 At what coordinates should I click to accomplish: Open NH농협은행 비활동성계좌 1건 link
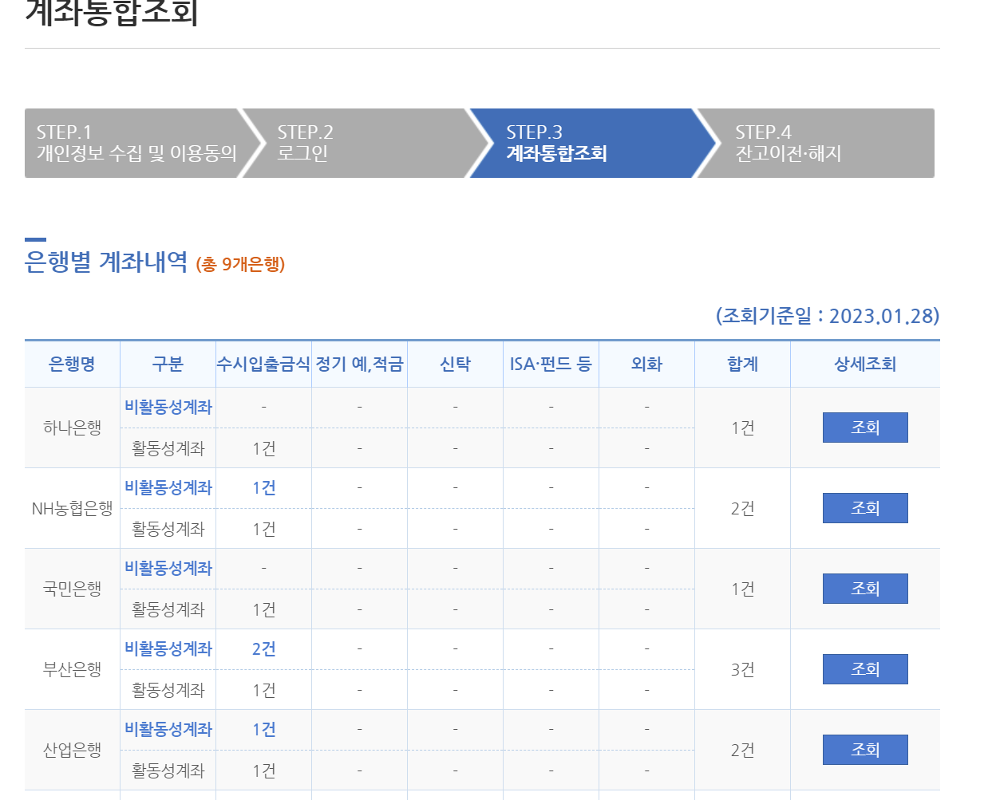click(x=263, y=488)
